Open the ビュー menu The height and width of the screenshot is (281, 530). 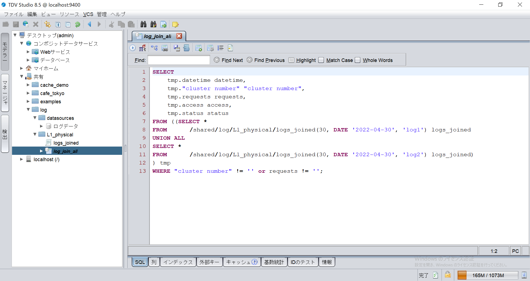tap(48, 14)
